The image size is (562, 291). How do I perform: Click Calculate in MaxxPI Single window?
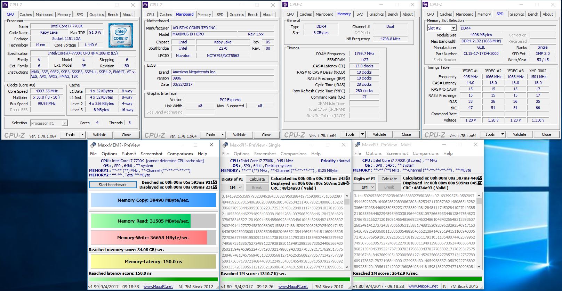coord(257,179)
